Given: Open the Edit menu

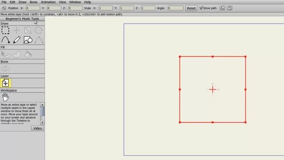Looking at the screenshot, I should [x=12, y=2].
